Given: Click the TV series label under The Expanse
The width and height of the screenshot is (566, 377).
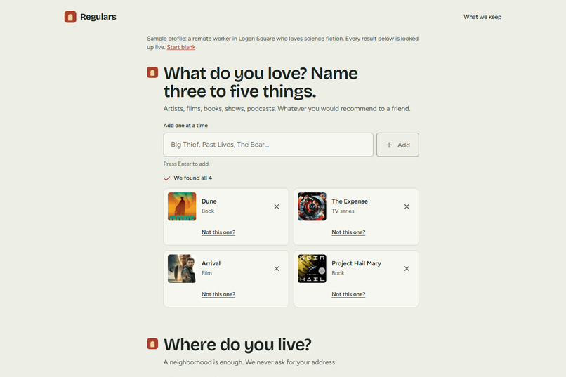Looking at the screenshot, I should (343, 211).
